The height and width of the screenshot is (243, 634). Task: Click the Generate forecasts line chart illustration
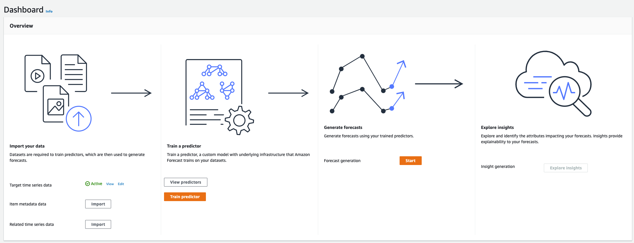point(369,84)
